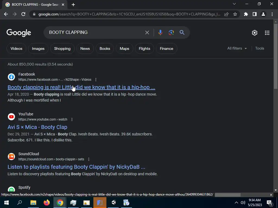The width and height of the screenshot is (278, 208).
Task: Click the About 850,000 results text
Action: click(40, 64)
